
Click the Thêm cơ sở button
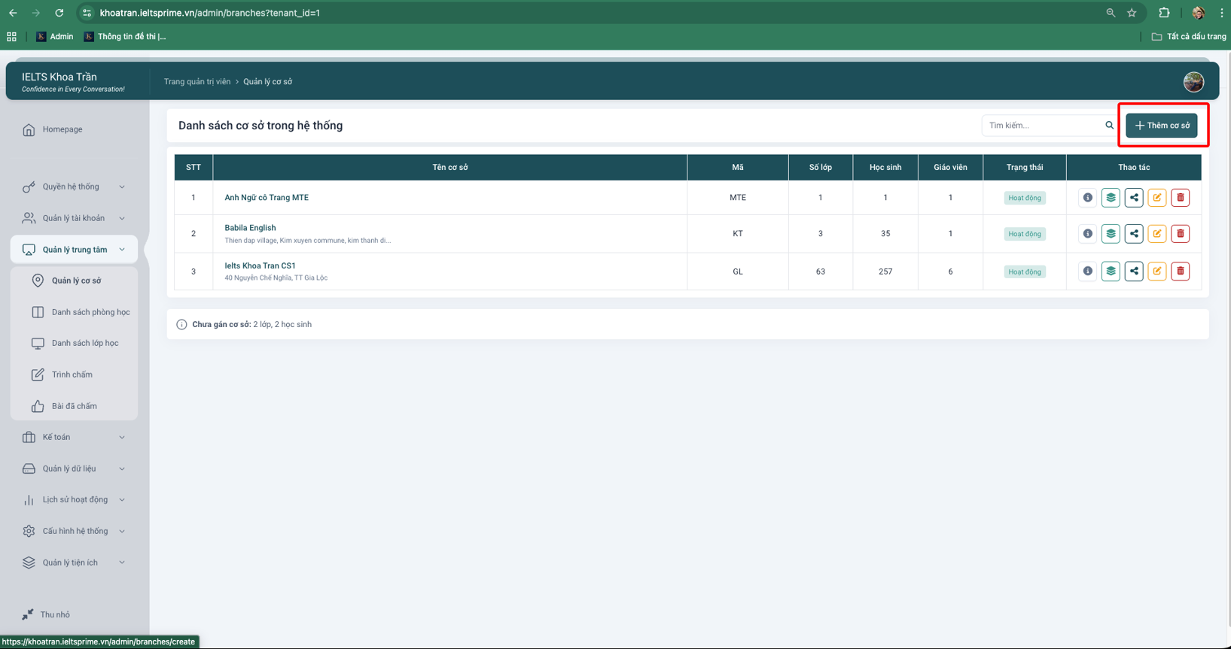point(1162,126)
